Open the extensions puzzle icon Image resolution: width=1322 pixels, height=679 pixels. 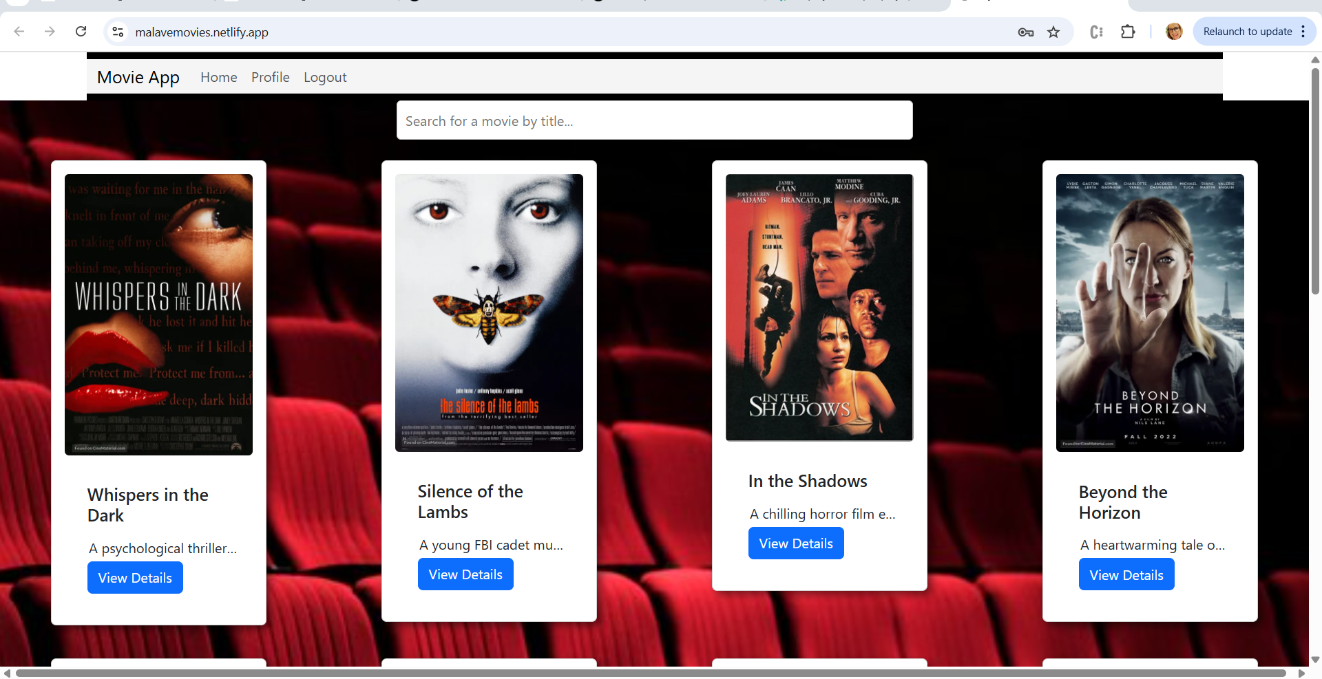[x=1128, y=32]
